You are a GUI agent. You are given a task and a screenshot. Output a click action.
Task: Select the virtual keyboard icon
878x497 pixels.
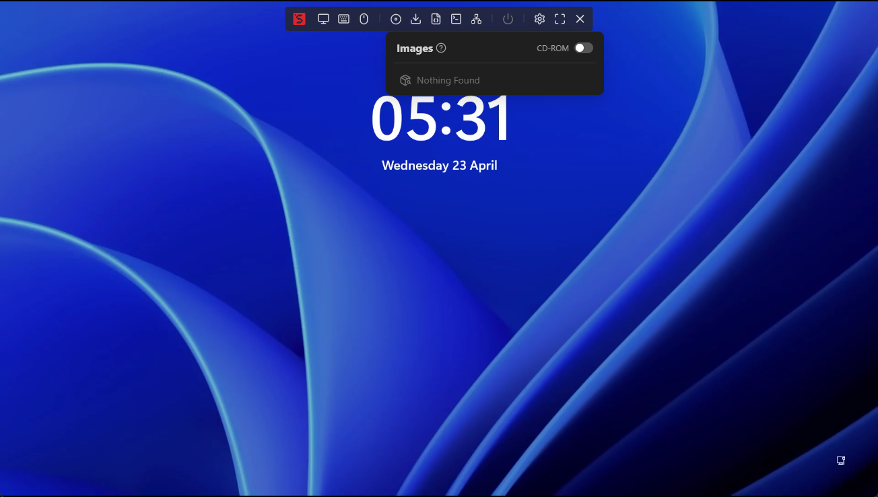tap(343, 19)
